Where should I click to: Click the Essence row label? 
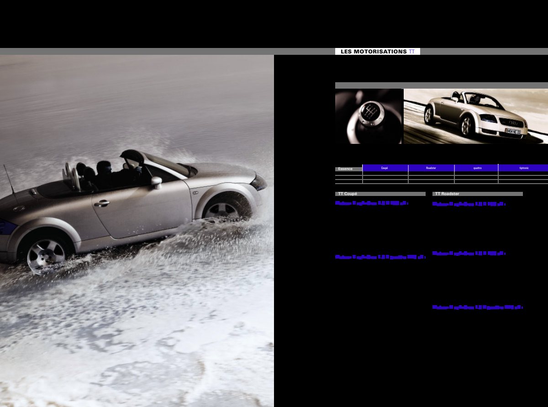point(348,169)
